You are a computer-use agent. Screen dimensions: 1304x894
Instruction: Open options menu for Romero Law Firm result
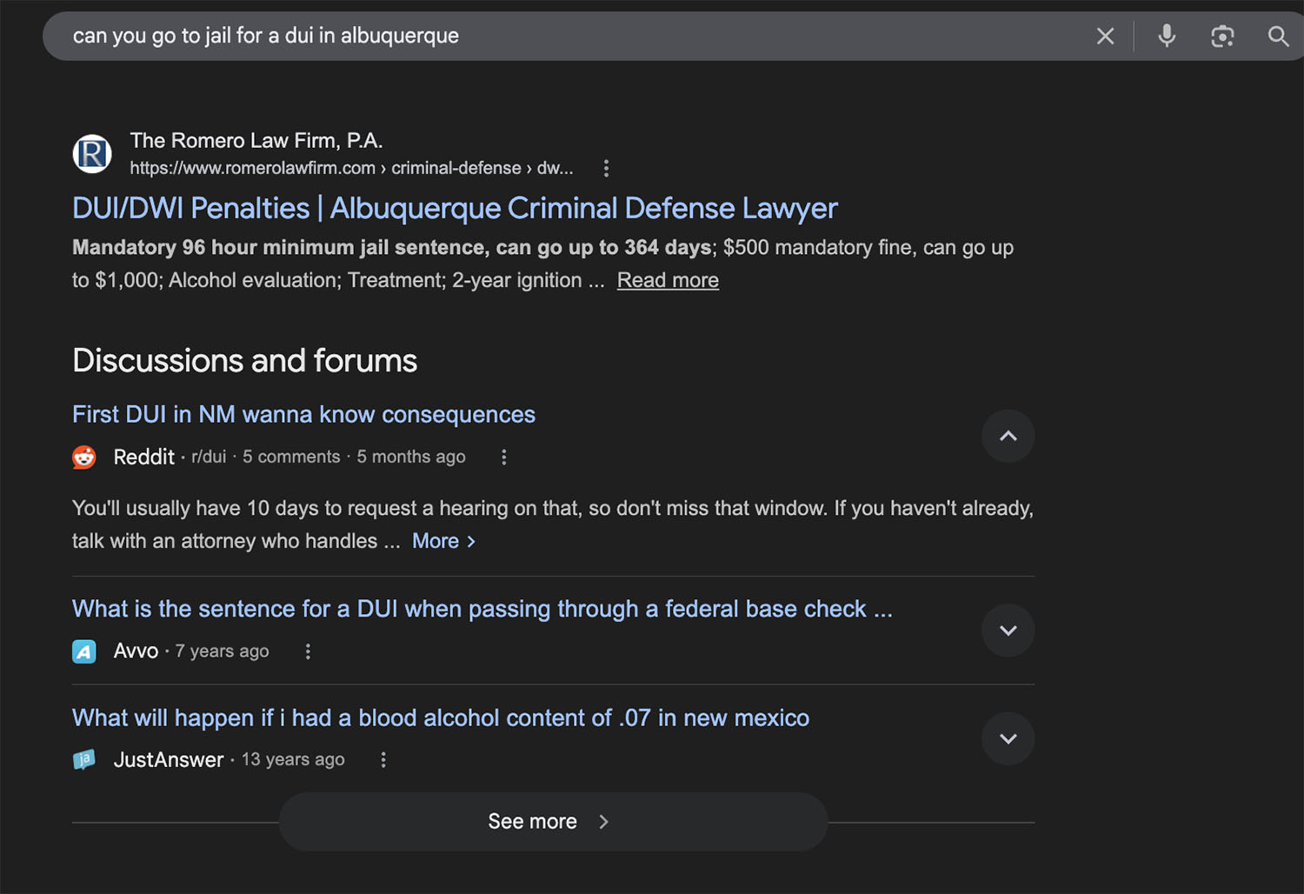[x=606, y=168]
